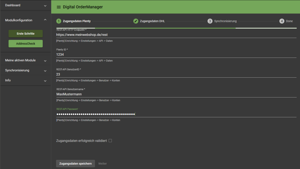This screenshot has width=300, height=169.
Task: Save with Zugangsdaten speichern button
Action: pos(75,164)
